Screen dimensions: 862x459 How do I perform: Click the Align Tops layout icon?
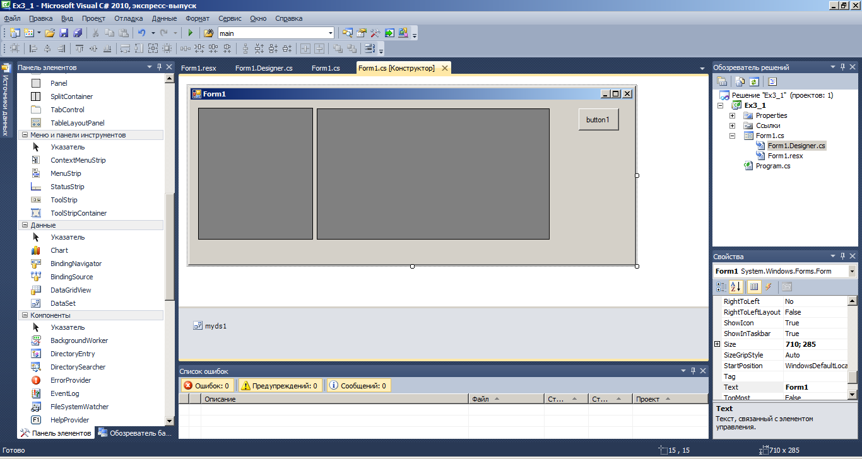79,49
